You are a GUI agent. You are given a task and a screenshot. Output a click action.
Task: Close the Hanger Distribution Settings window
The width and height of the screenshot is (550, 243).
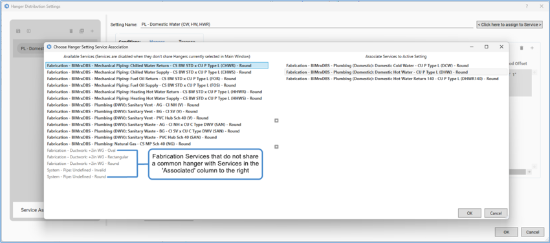click(541, 6)
